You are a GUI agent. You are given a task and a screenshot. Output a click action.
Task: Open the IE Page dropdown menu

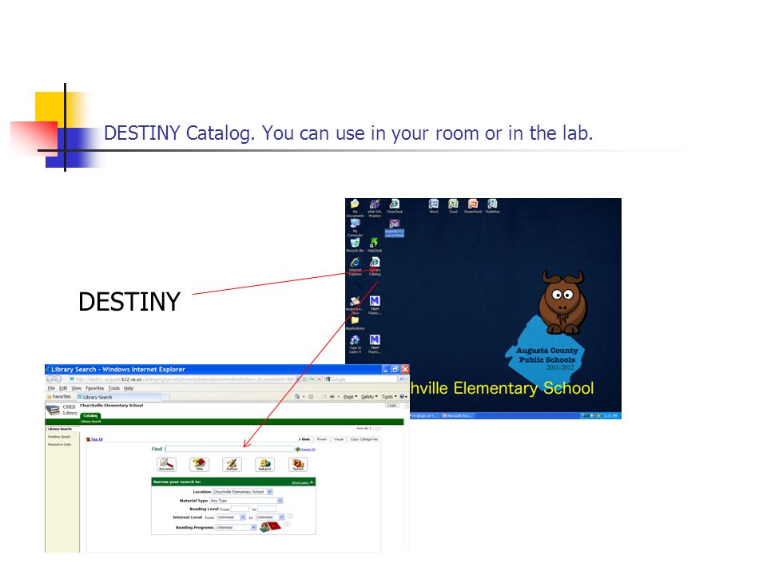point(350,397)
